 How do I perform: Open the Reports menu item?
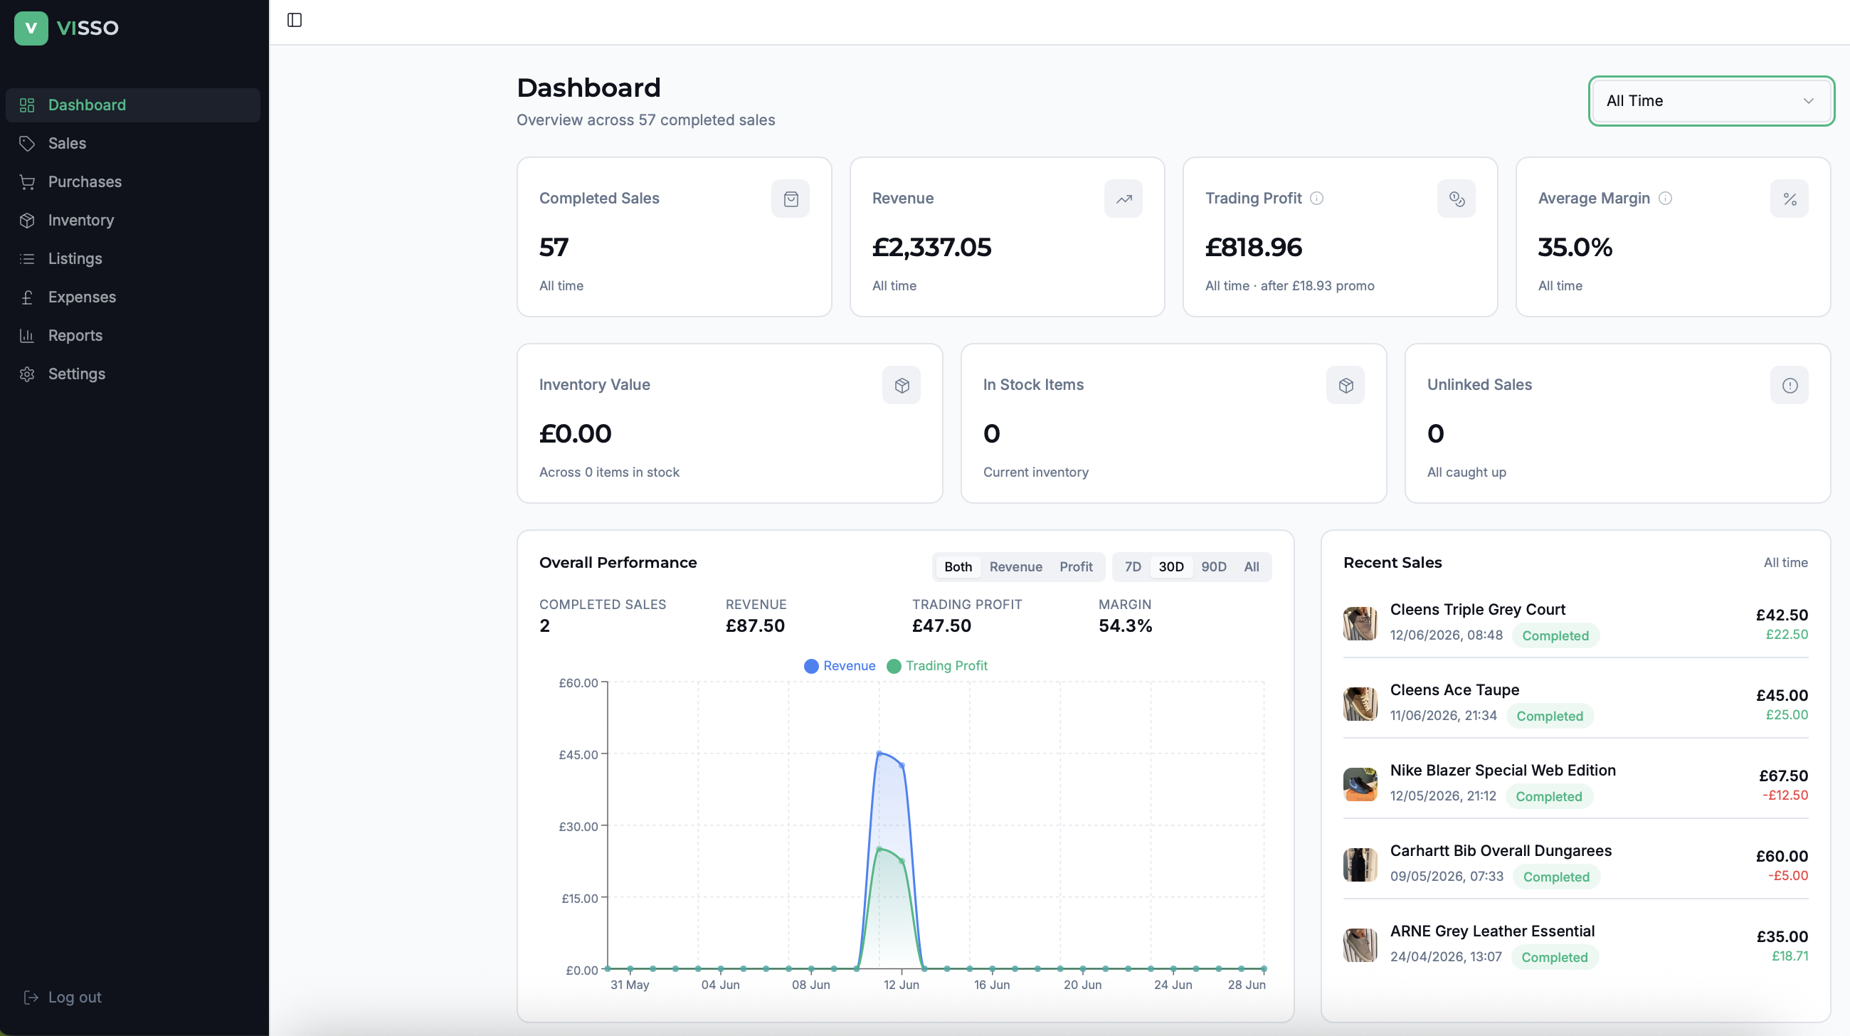(133, 335)
